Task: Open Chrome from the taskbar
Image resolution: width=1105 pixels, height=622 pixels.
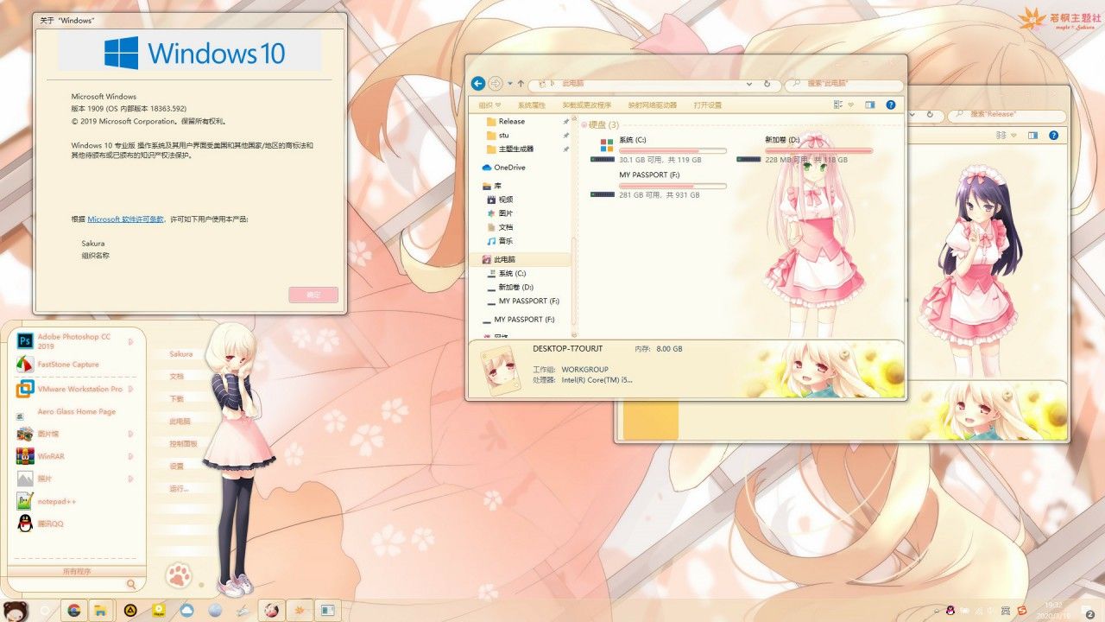Action: click(x=74, y=610)
